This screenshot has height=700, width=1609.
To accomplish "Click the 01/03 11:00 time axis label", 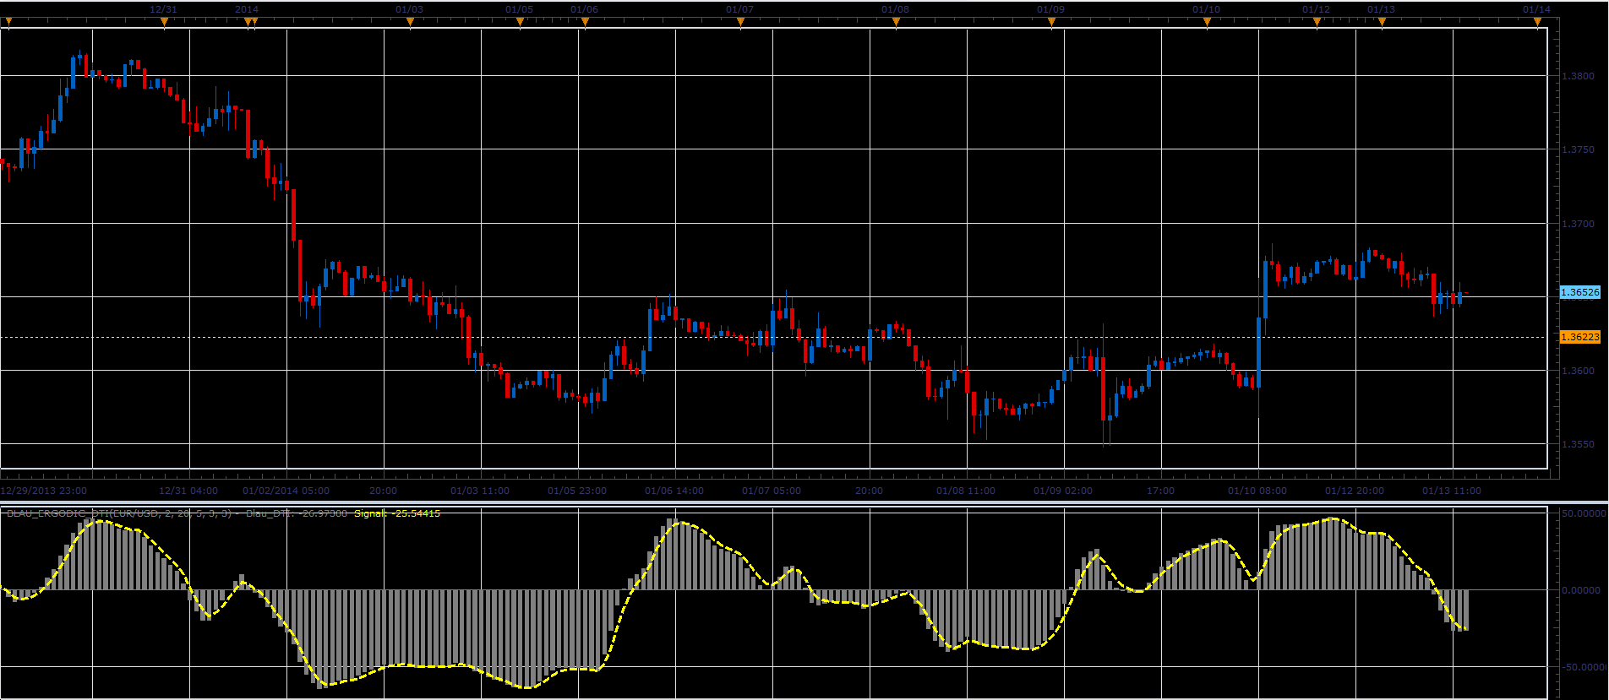I will [480, 491].
